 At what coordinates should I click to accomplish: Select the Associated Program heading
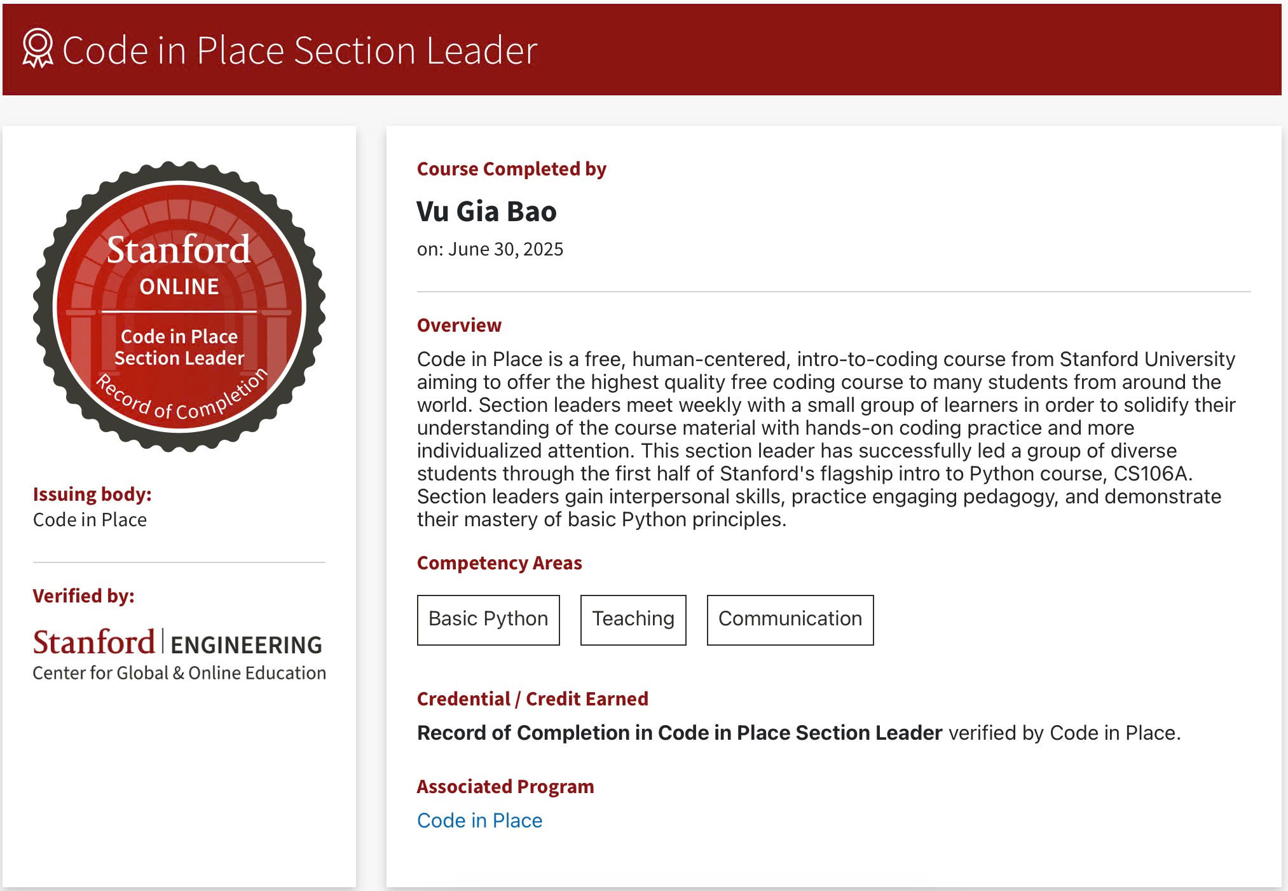[x=505, y=786]
